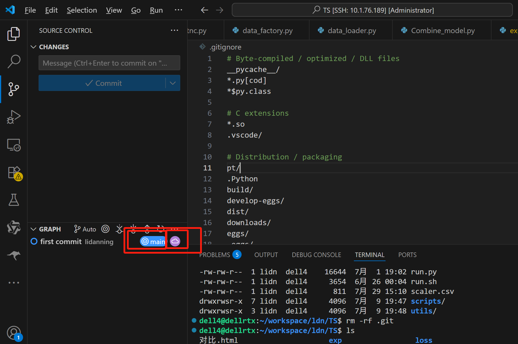
Task: Click the Commit button
Action: pos(102,83)
